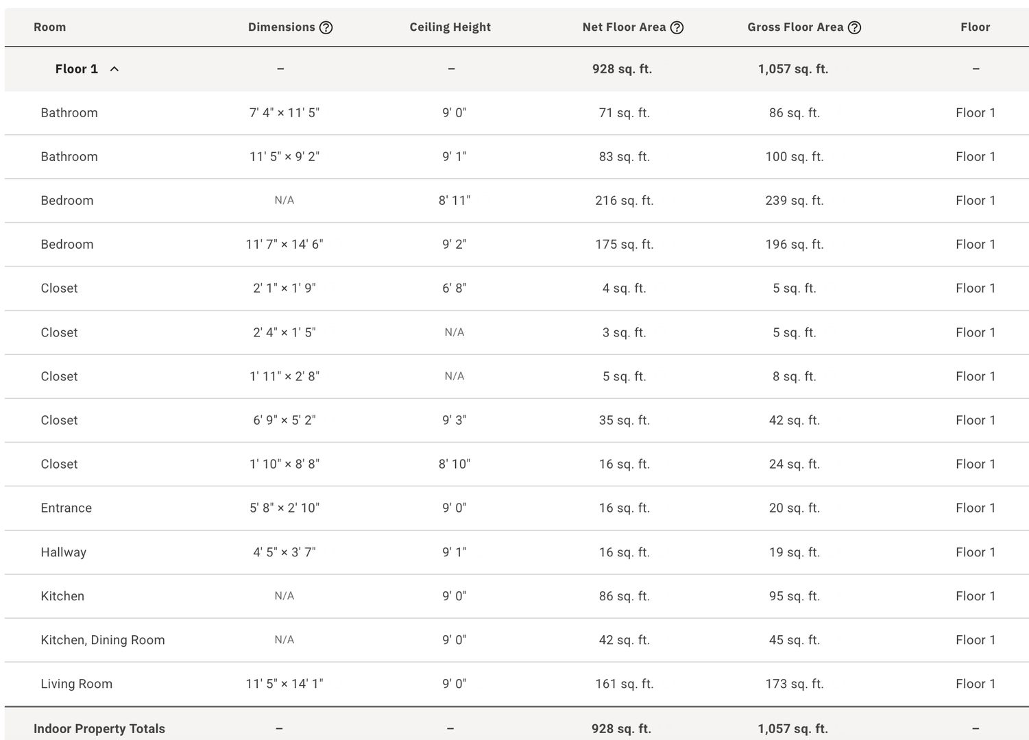
Task: Sort by the Ceiling Height column header
Action: pos(450,27)
